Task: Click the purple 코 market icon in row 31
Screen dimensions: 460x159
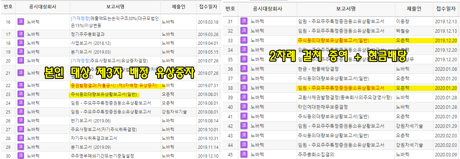Action: coord(243,21)
